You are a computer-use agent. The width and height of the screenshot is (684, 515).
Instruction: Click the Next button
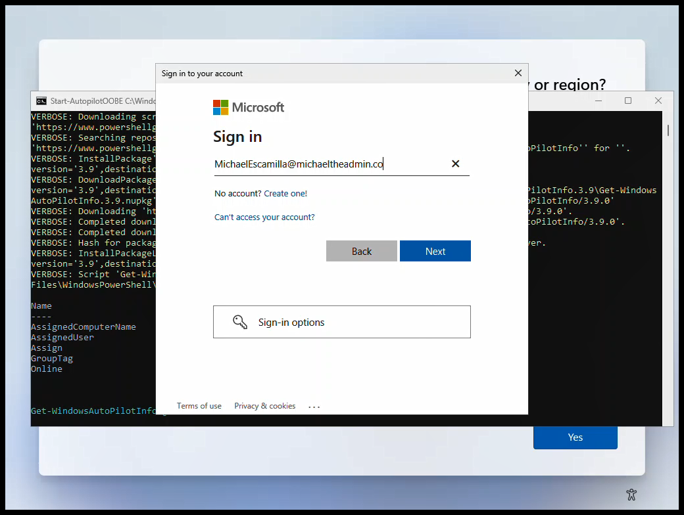tap(435, 252)
